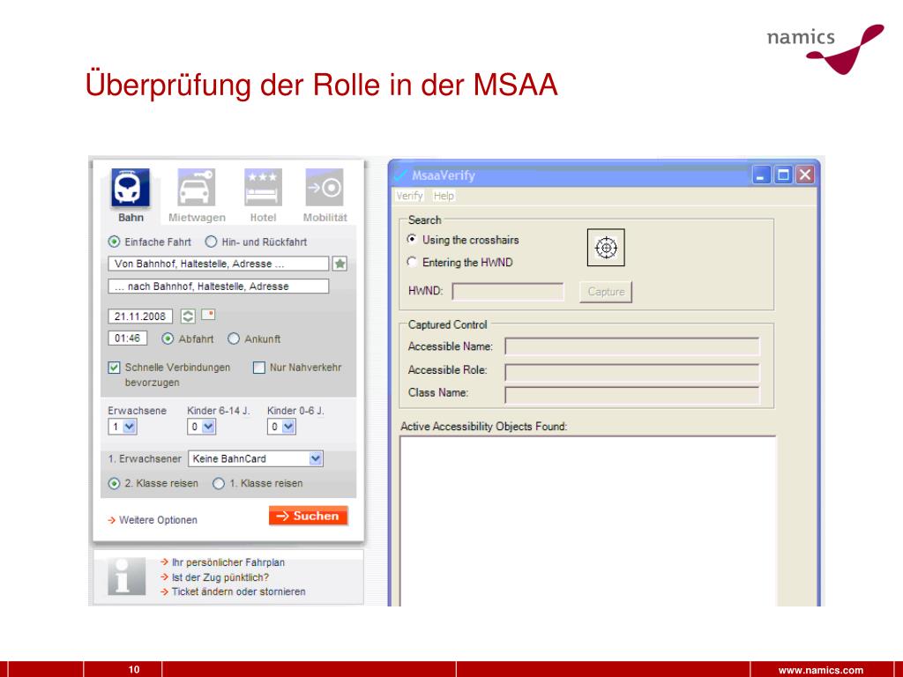Select Einfache Fahrt radio button
The height and width of the screenshot is (677, 903).
click(x=114, y=242)
